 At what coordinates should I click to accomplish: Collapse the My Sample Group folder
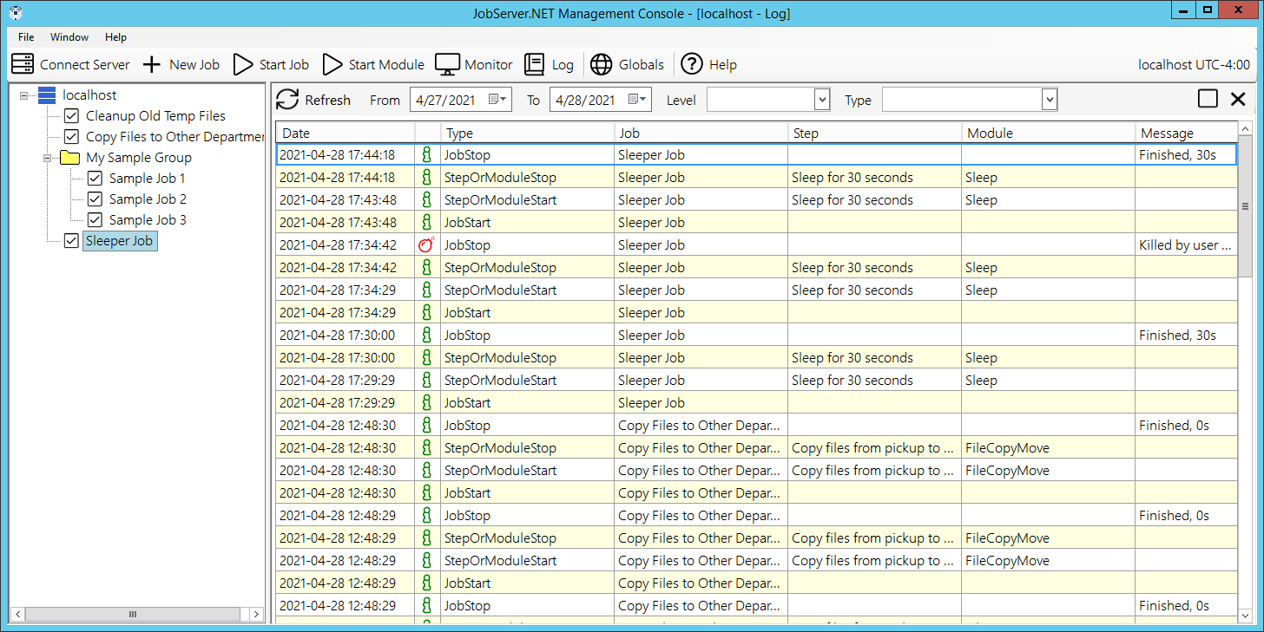[46, 158]
